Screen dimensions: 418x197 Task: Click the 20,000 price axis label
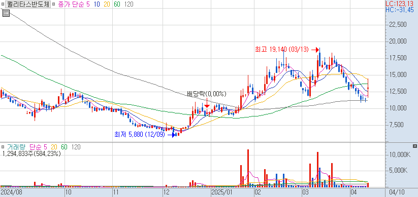pyautogui.click(x=398, y=42)
